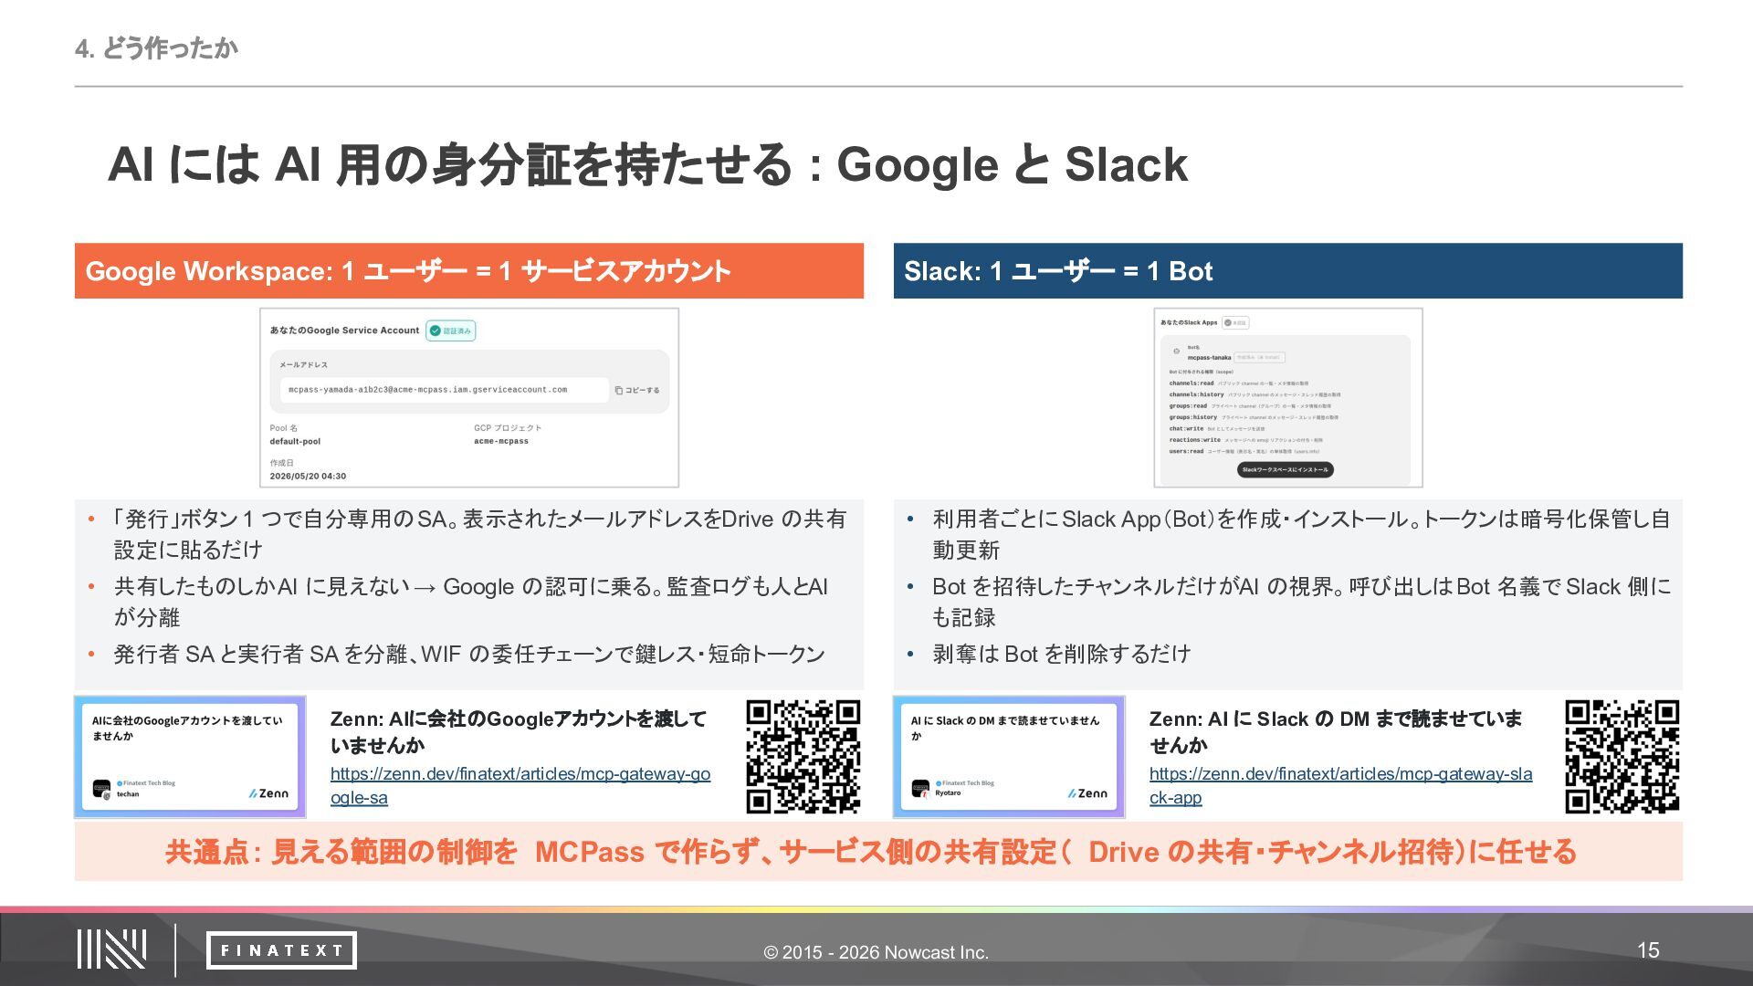Click the Nowcast striped logo in the footer
1753x986 pixels.
point(111,949)
